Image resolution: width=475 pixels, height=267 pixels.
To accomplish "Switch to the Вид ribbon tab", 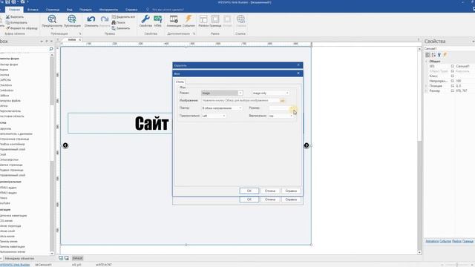I will (x=69, y=10).
